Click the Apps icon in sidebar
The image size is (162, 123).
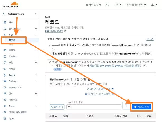5,119
